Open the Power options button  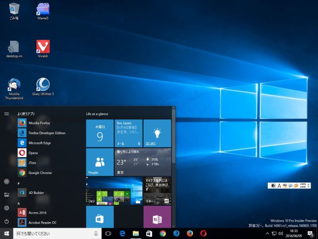coord(6,221)
